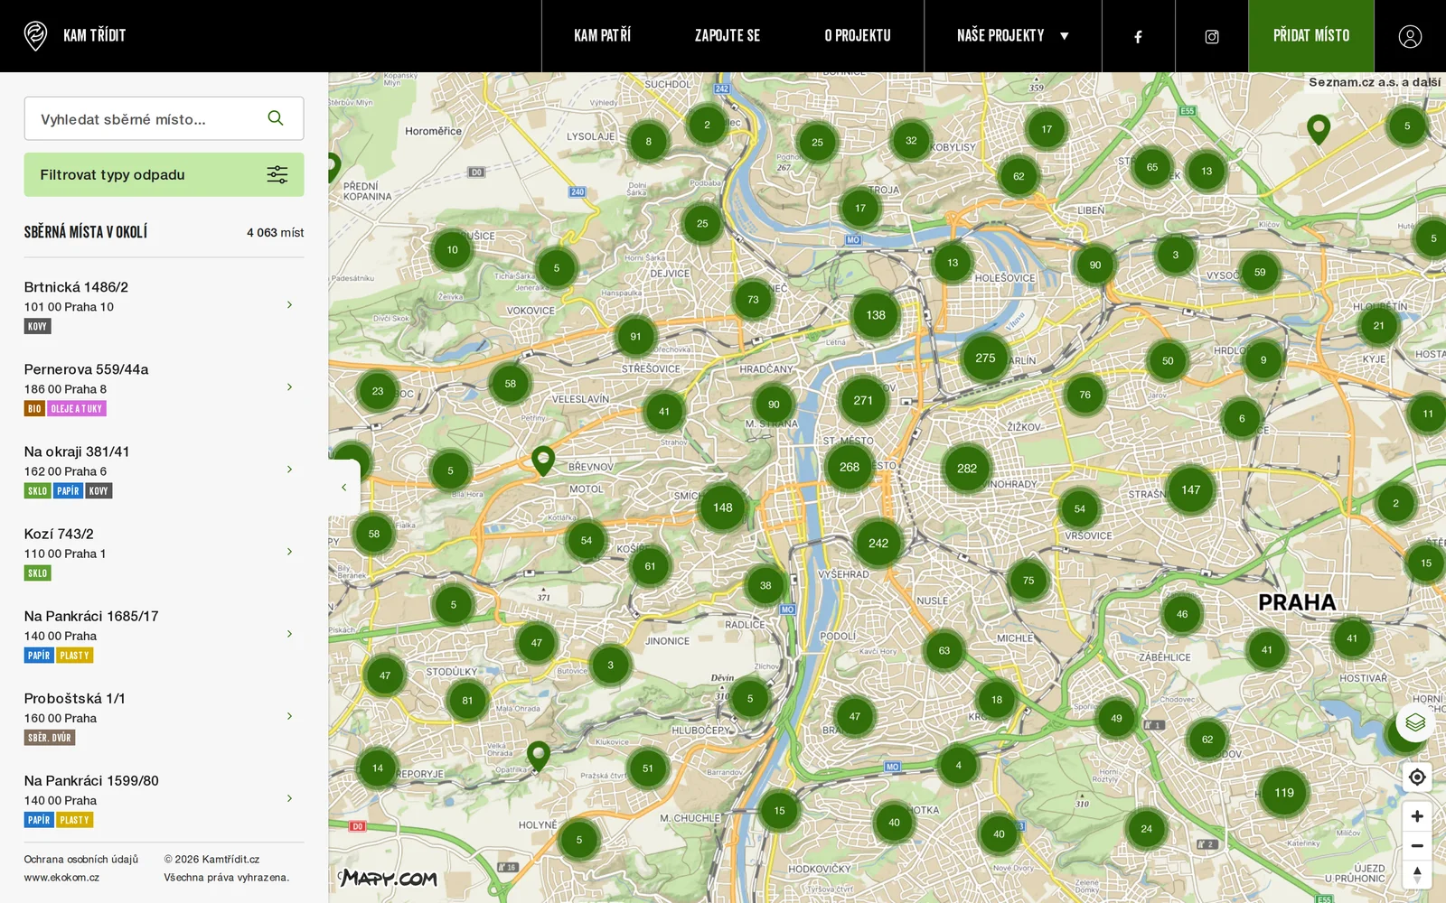Select Pernerova 559/44a list item
The width and height of the screenshot is (1446, 903).
click(164, 388)
